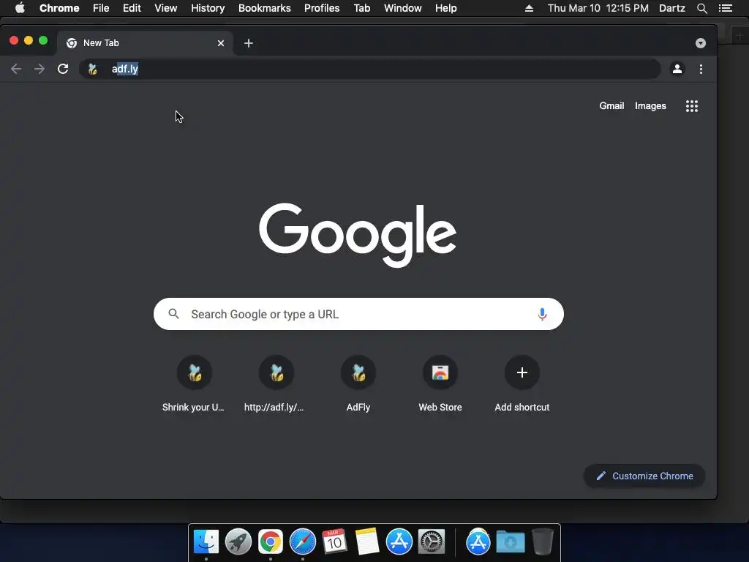This screenshot has height=562, width=749.
Task: Open the Tab menu
Action: pyautogui.click(x=361, y=8)
